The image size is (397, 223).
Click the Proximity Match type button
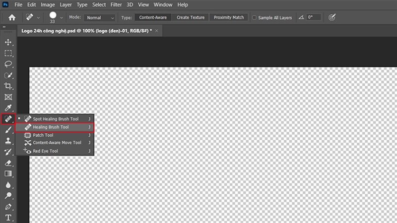[229, 17]
